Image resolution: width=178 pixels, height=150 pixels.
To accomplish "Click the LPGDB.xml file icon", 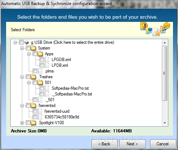I will pyautogui.click(x=47, y=60).
